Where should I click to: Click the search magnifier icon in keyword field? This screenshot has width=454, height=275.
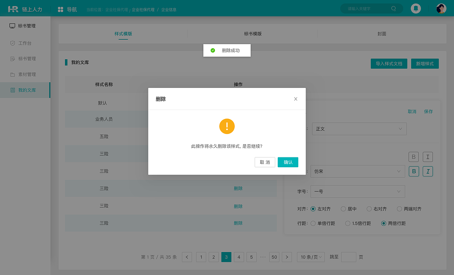[393, 8]
